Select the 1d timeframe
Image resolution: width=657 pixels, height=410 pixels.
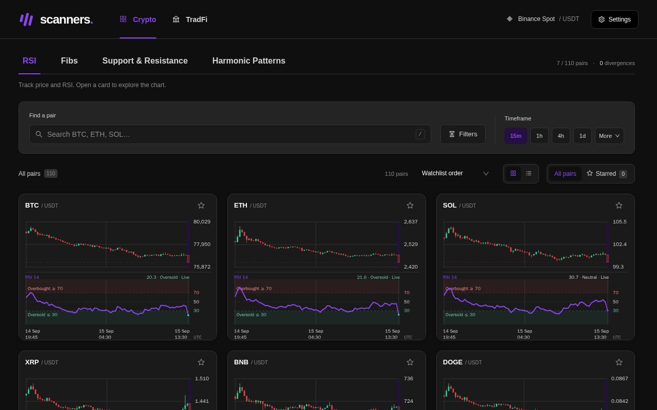(583, 136)
